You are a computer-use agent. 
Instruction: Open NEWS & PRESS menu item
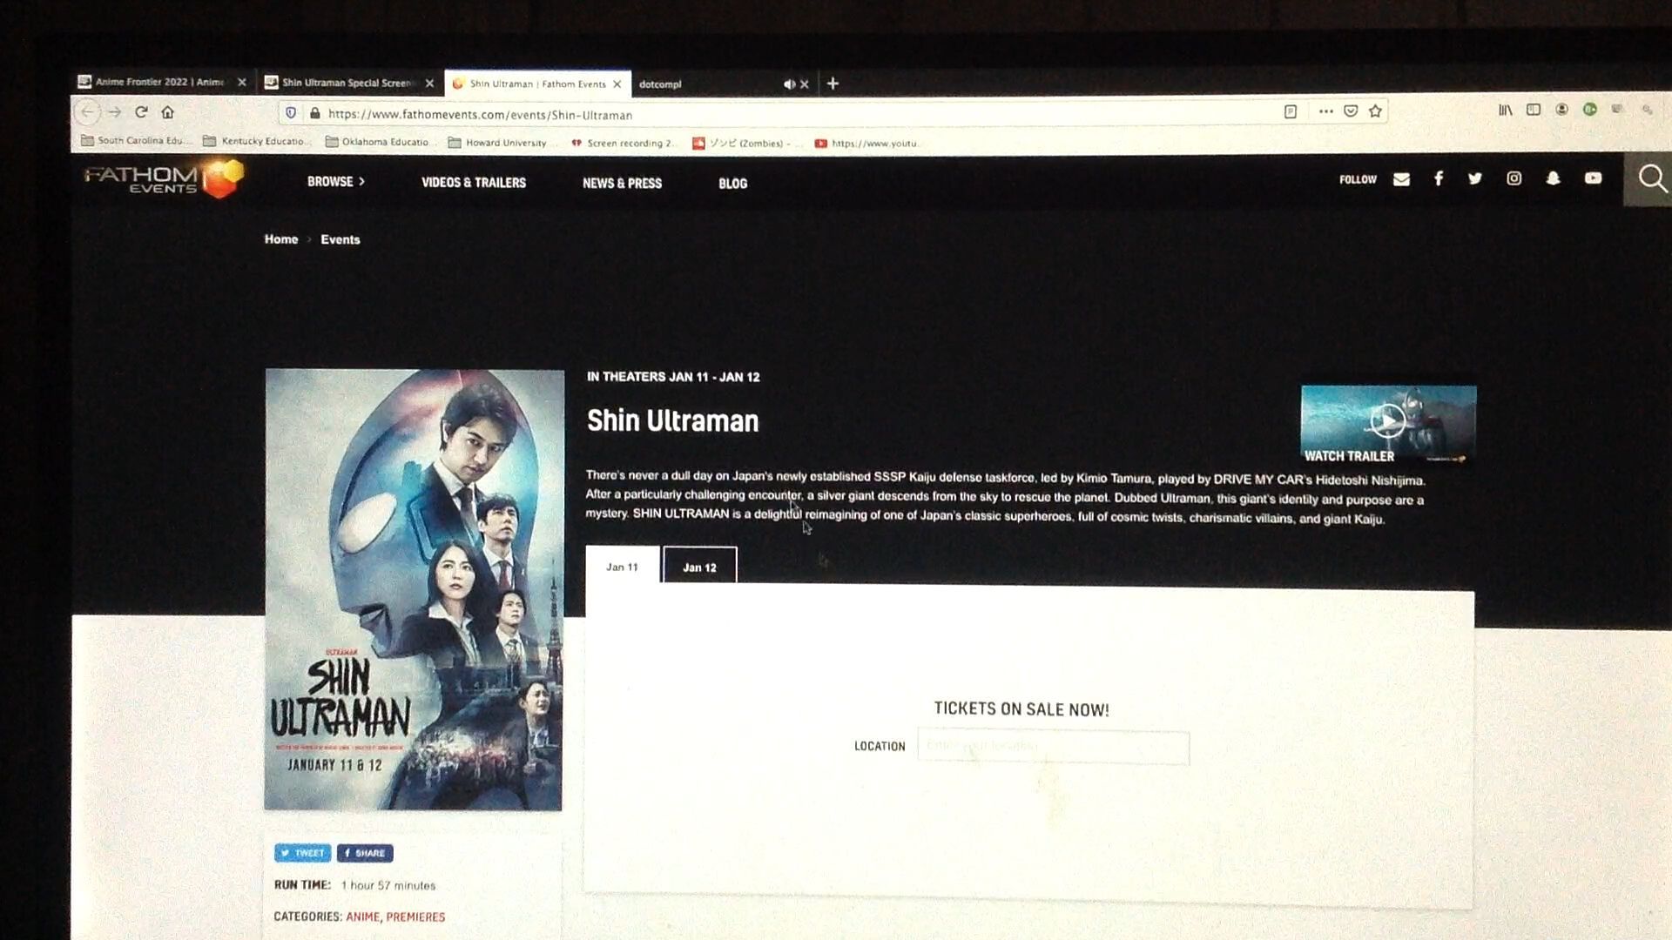click(622, 184)
